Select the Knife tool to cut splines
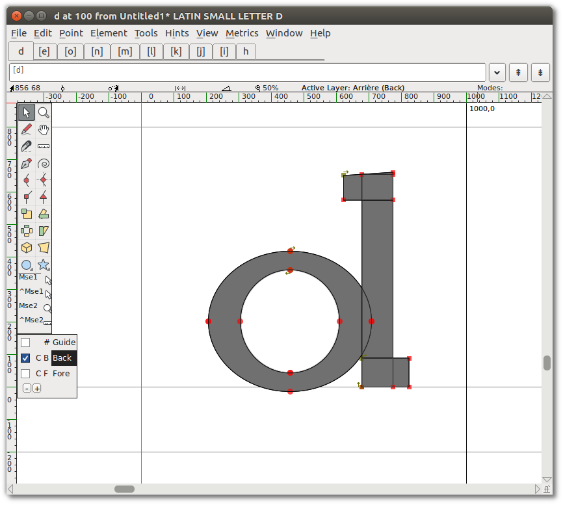563x505 pixels. click(x=27, y=146)
